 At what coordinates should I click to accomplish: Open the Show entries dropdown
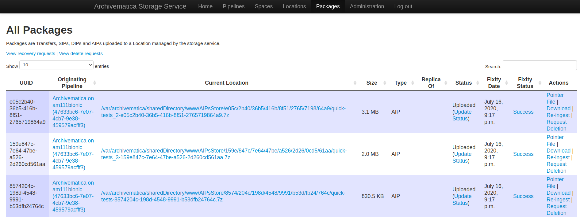[56, 65]
